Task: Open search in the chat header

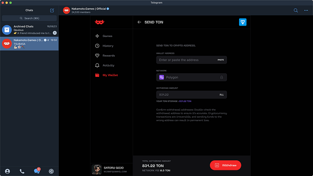Action: (296, 10)
